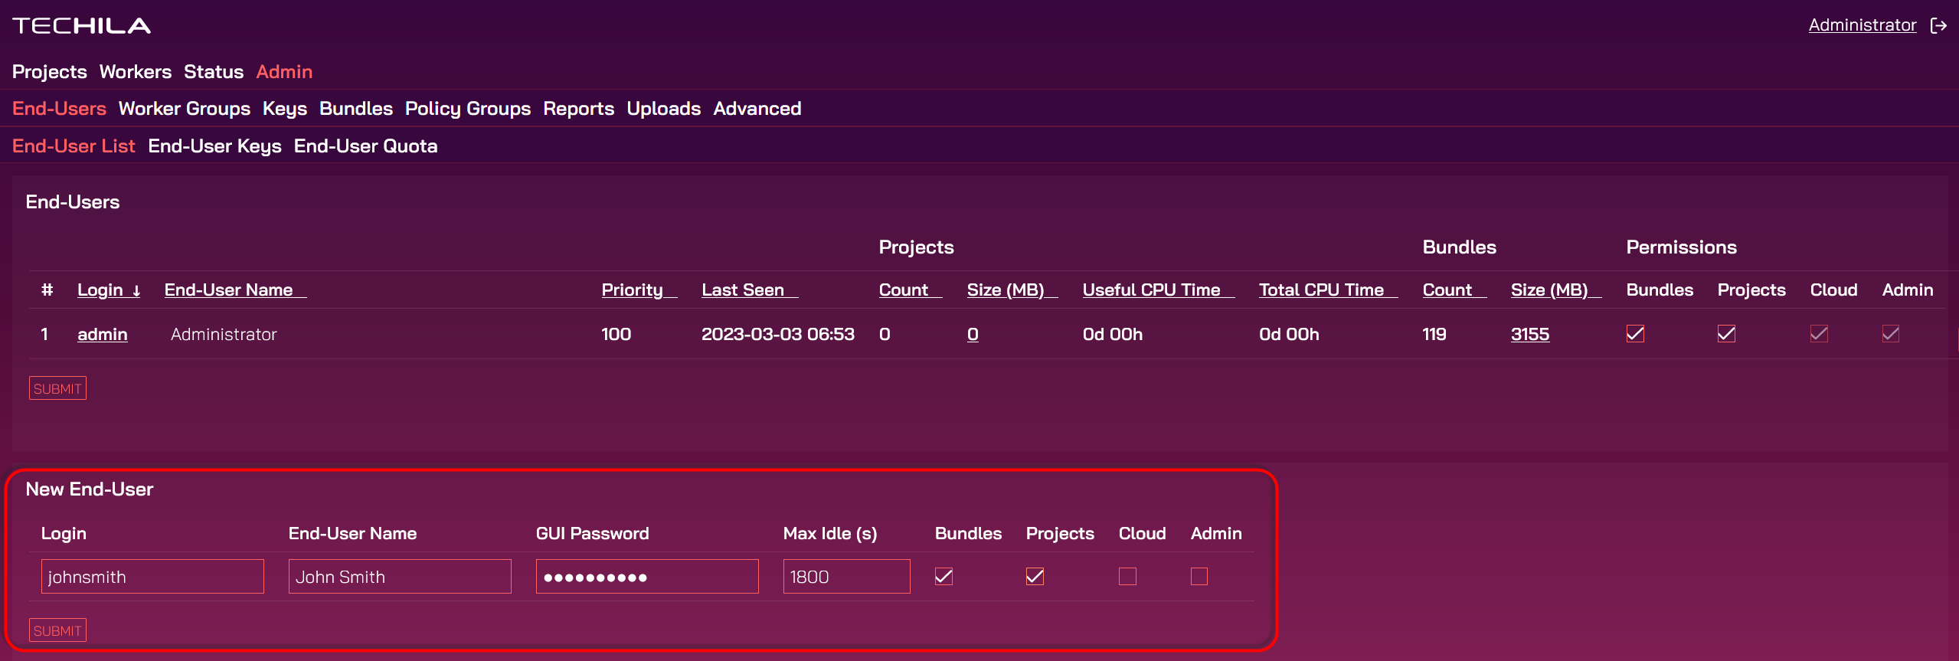Click the Administrator account link

click(x=1862, y=25)
